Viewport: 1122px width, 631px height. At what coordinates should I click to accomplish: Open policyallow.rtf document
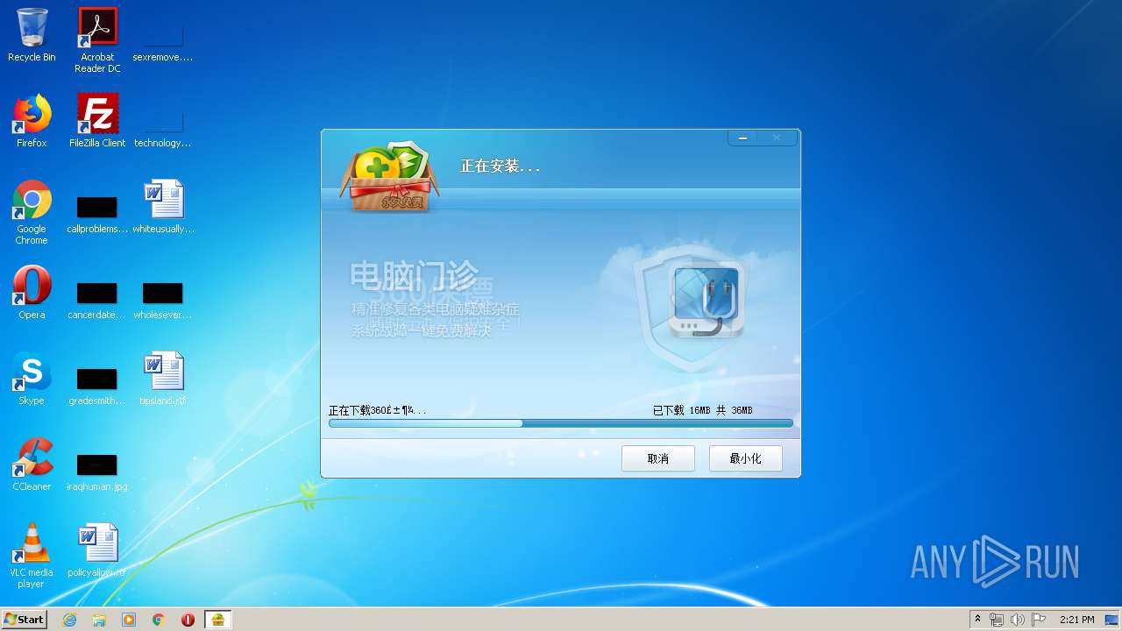pyautogui.click(x=97, y=550)
